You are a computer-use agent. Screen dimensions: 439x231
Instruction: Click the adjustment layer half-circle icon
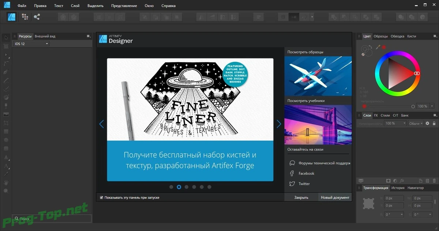coord(395,181)
